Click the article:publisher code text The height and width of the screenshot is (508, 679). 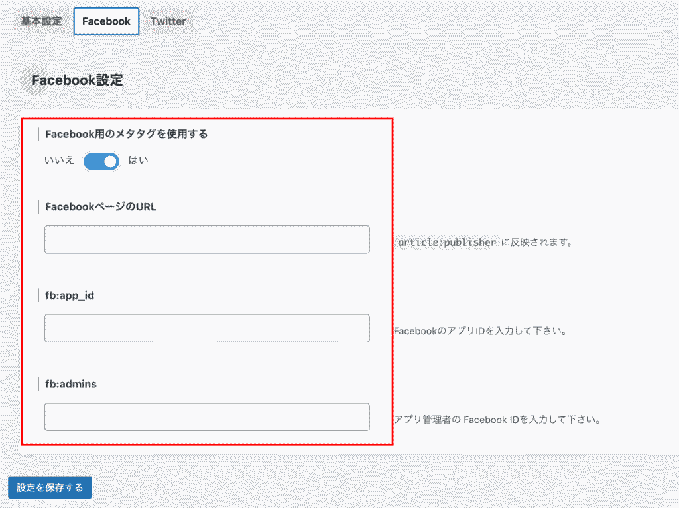pos(447,243)
